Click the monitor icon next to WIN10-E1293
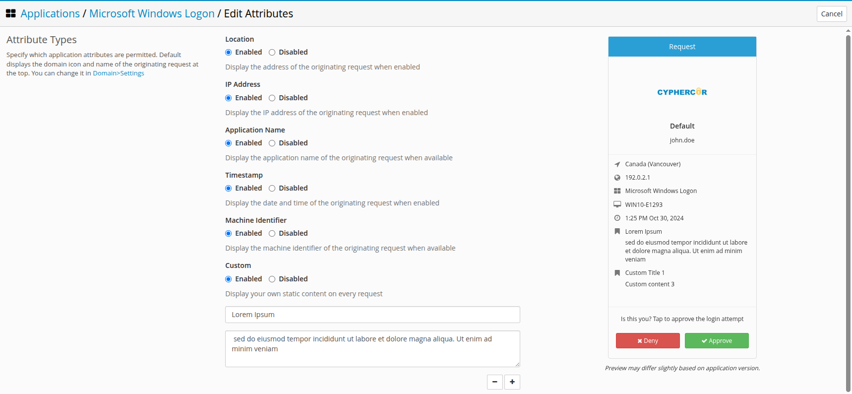 (617, 204)
